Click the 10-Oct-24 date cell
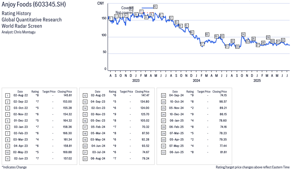Screen dimensions: 293x169 pos(177,102)
